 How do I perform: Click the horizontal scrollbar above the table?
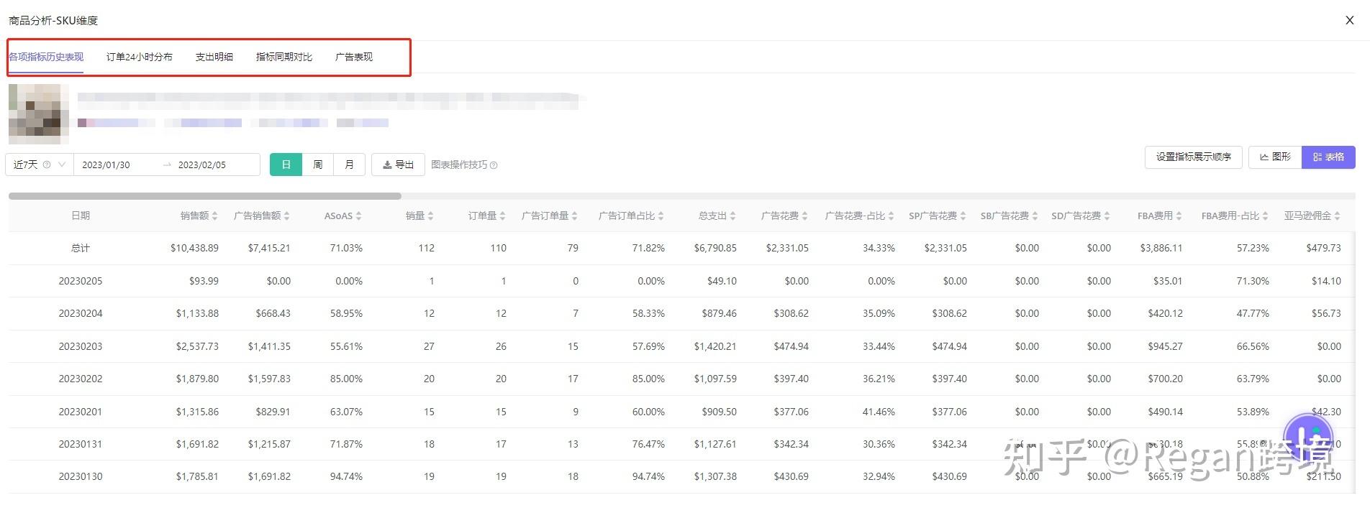coord(205,195)
